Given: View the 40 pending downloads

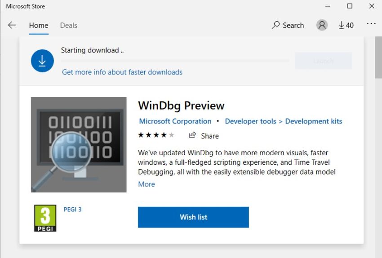Looking at the screenshot, I should (x=346, y=25).
